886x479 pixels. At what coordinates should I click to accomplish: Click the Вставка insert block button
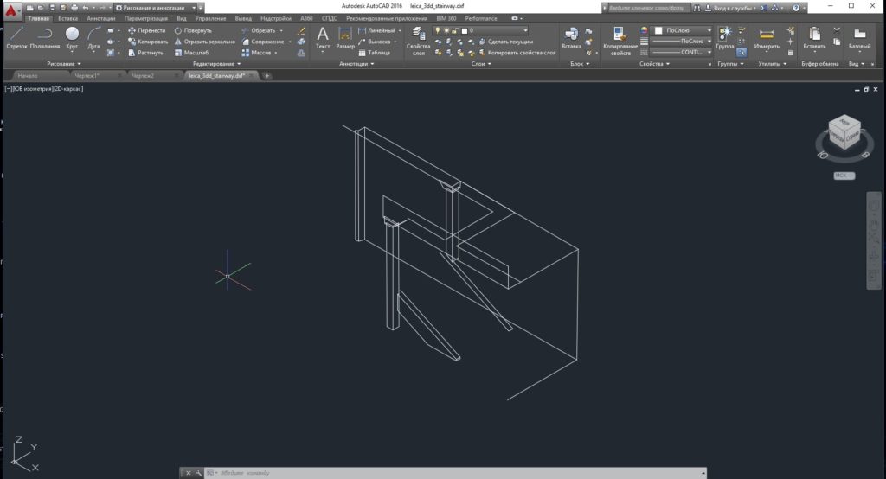[x=571, y=38]
